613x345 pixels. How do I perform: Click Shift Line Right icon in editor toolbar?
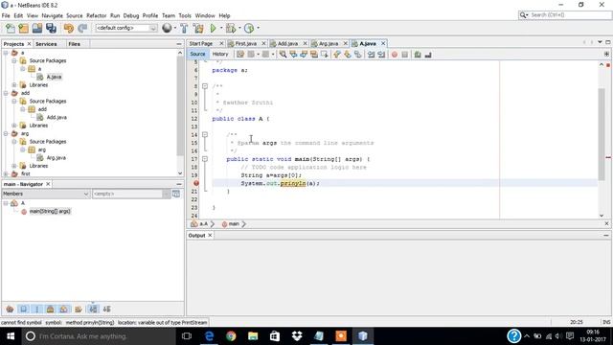[x=381, y=55]
